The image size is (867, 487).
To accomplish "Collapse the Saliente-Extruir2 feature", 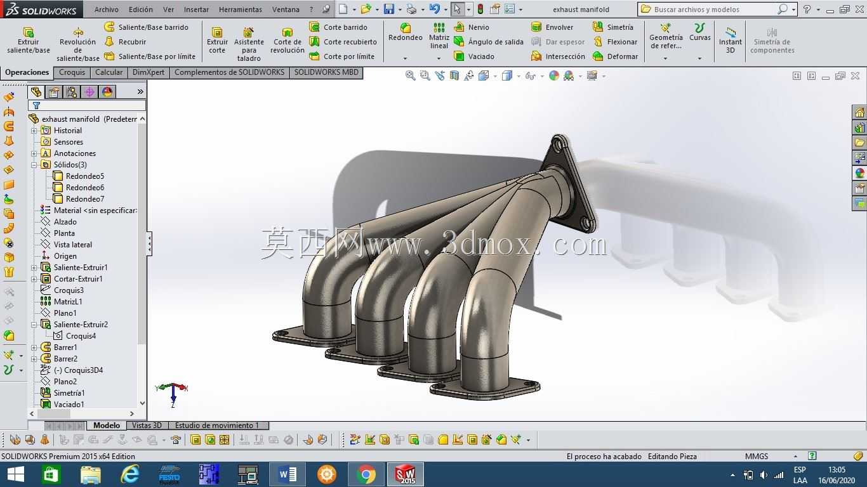I will pos(34,325).
